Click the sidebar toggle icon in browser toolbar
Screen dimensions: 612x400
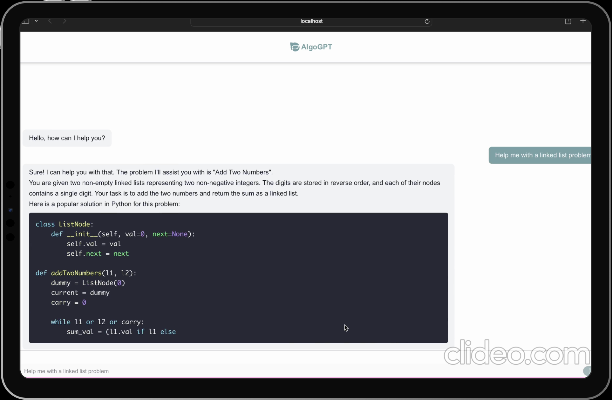(x=26, y=21)
